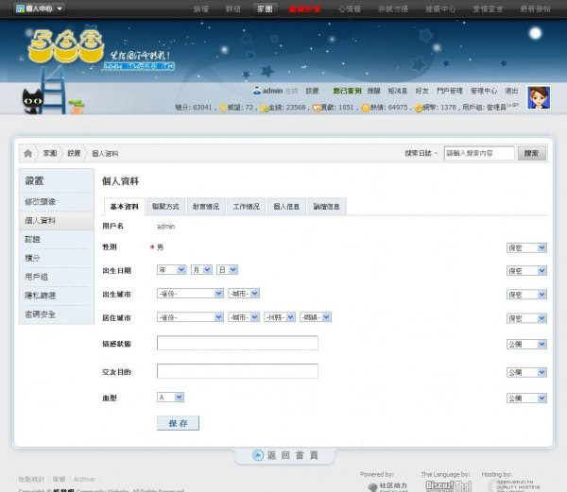The image size is (567, 492).
Task: Expand the 血型 blood type dropdown
Action: point(170,398)
